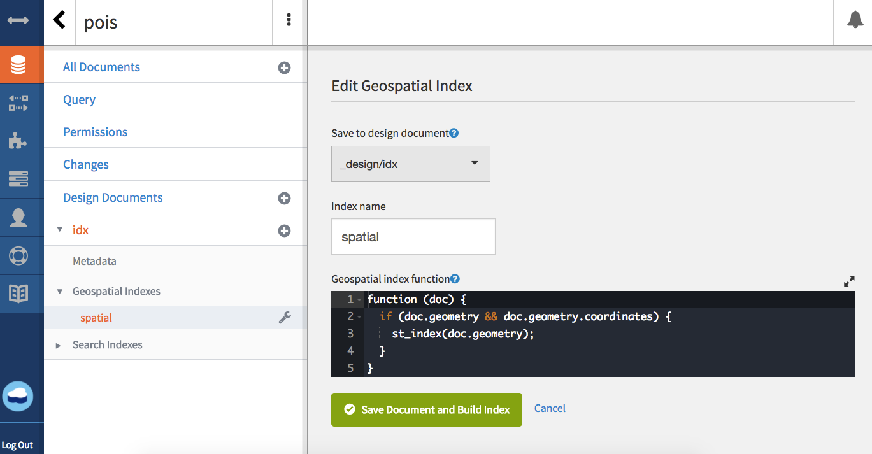Collapse Geospatial Indexes tree node
Viewport: 872px width, 454px height.
60,292
